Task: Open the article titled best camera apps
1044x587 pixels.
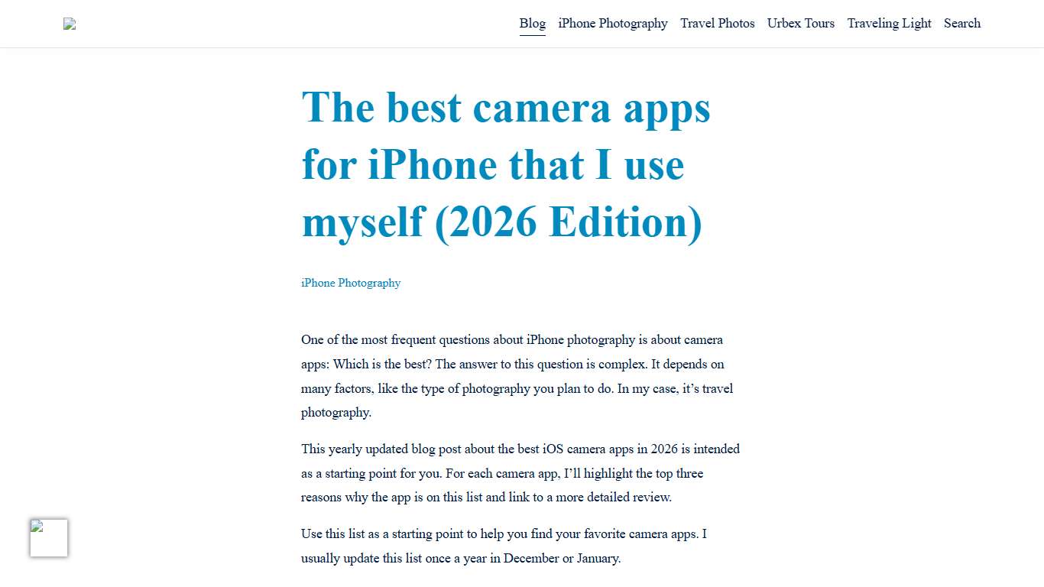Action: click(x=506, y=165)
